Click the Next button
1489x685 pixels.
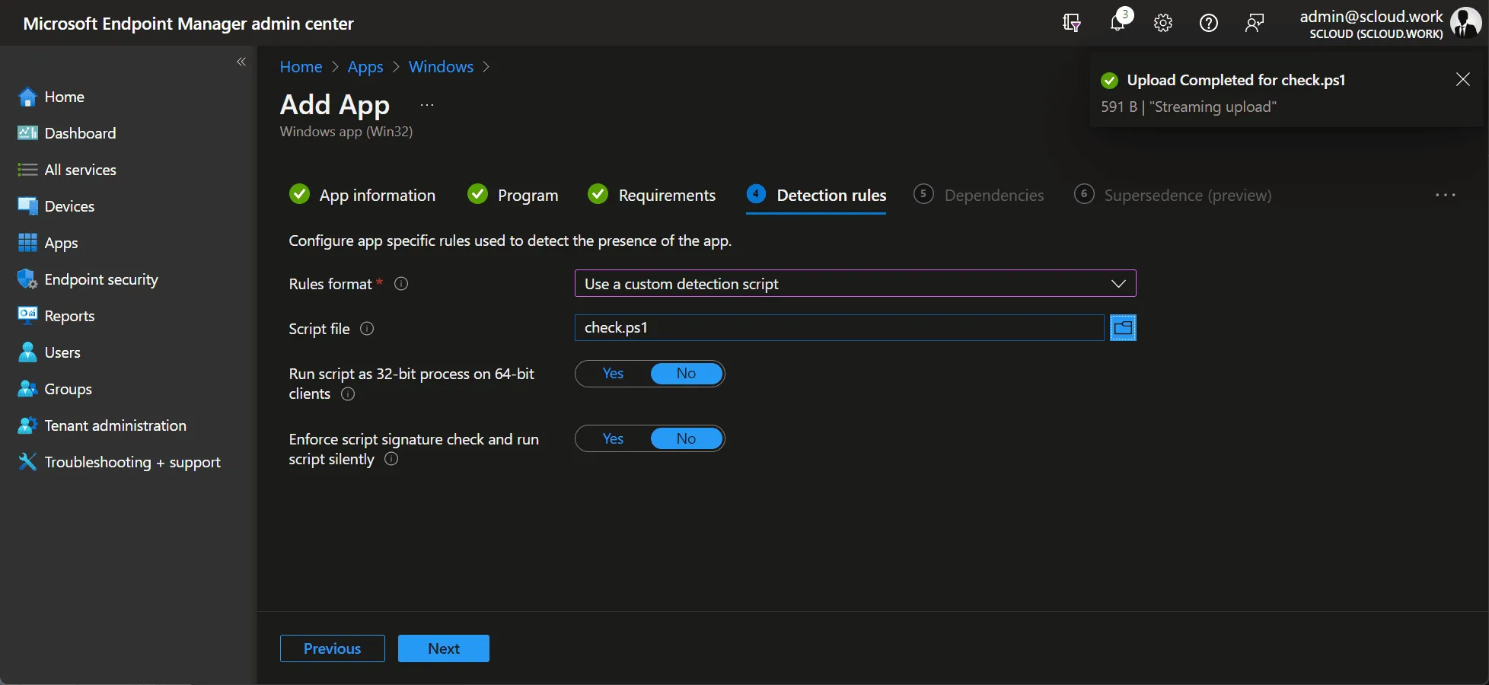tap(444, 648)
